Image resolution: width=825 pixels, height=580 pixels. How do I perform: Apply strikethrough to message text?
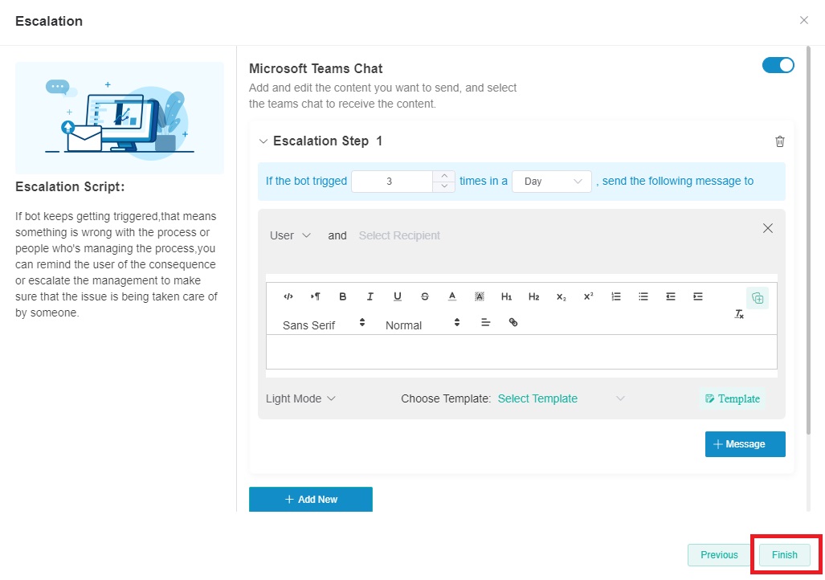[x=425, y=296]
